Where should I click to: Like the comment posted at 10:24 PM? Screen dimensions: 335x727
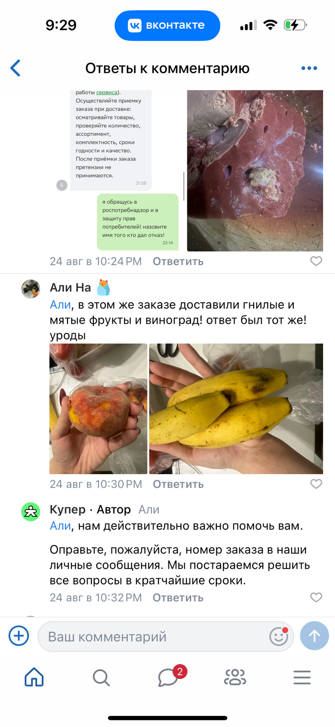click(x=316, y=261)
